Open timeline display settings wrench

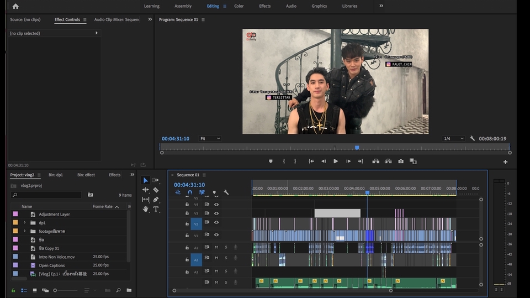click(x=226, y=192)
